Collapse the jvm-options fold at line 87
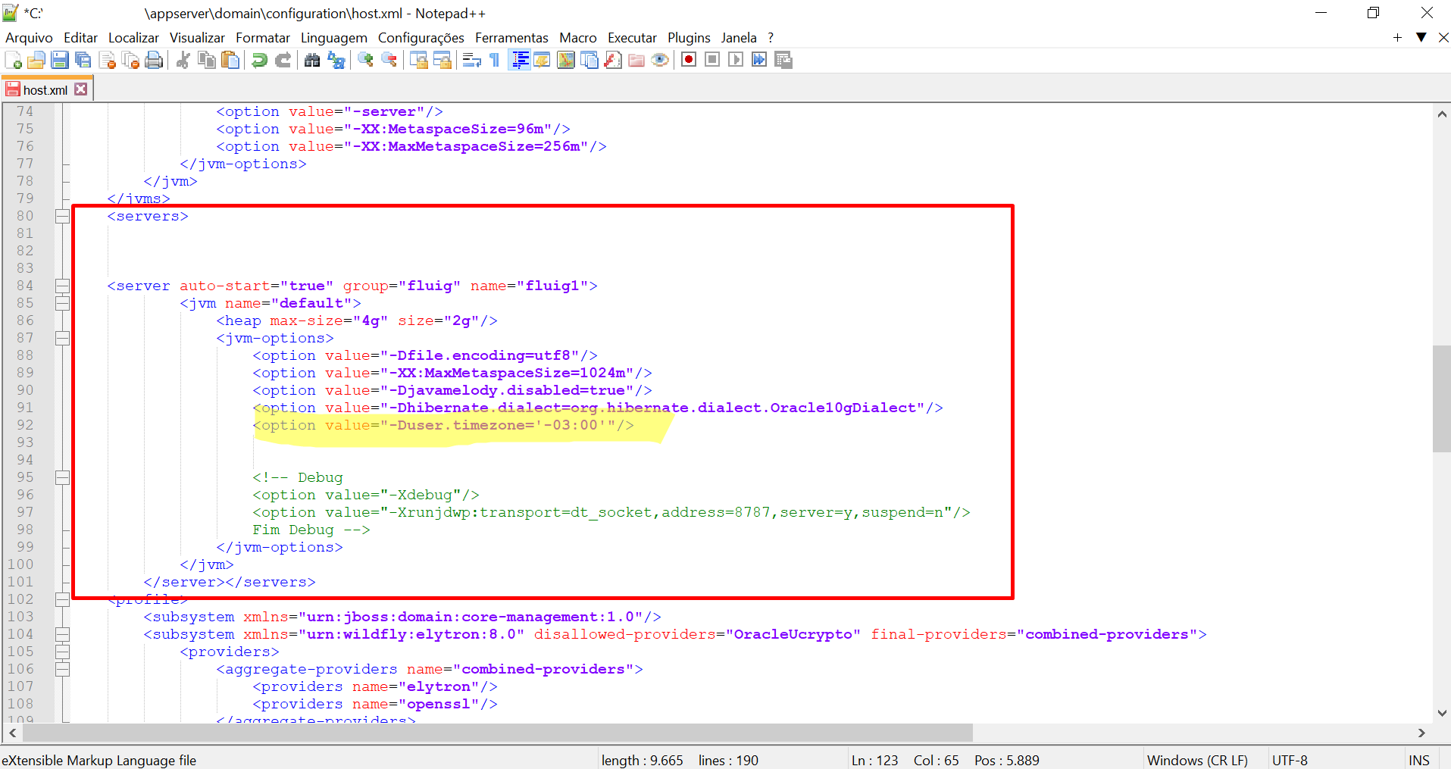 [x=62, y=338]
